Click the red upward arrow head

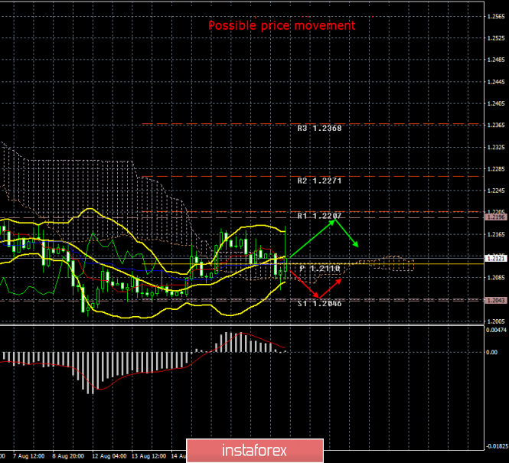click(340, 280)
